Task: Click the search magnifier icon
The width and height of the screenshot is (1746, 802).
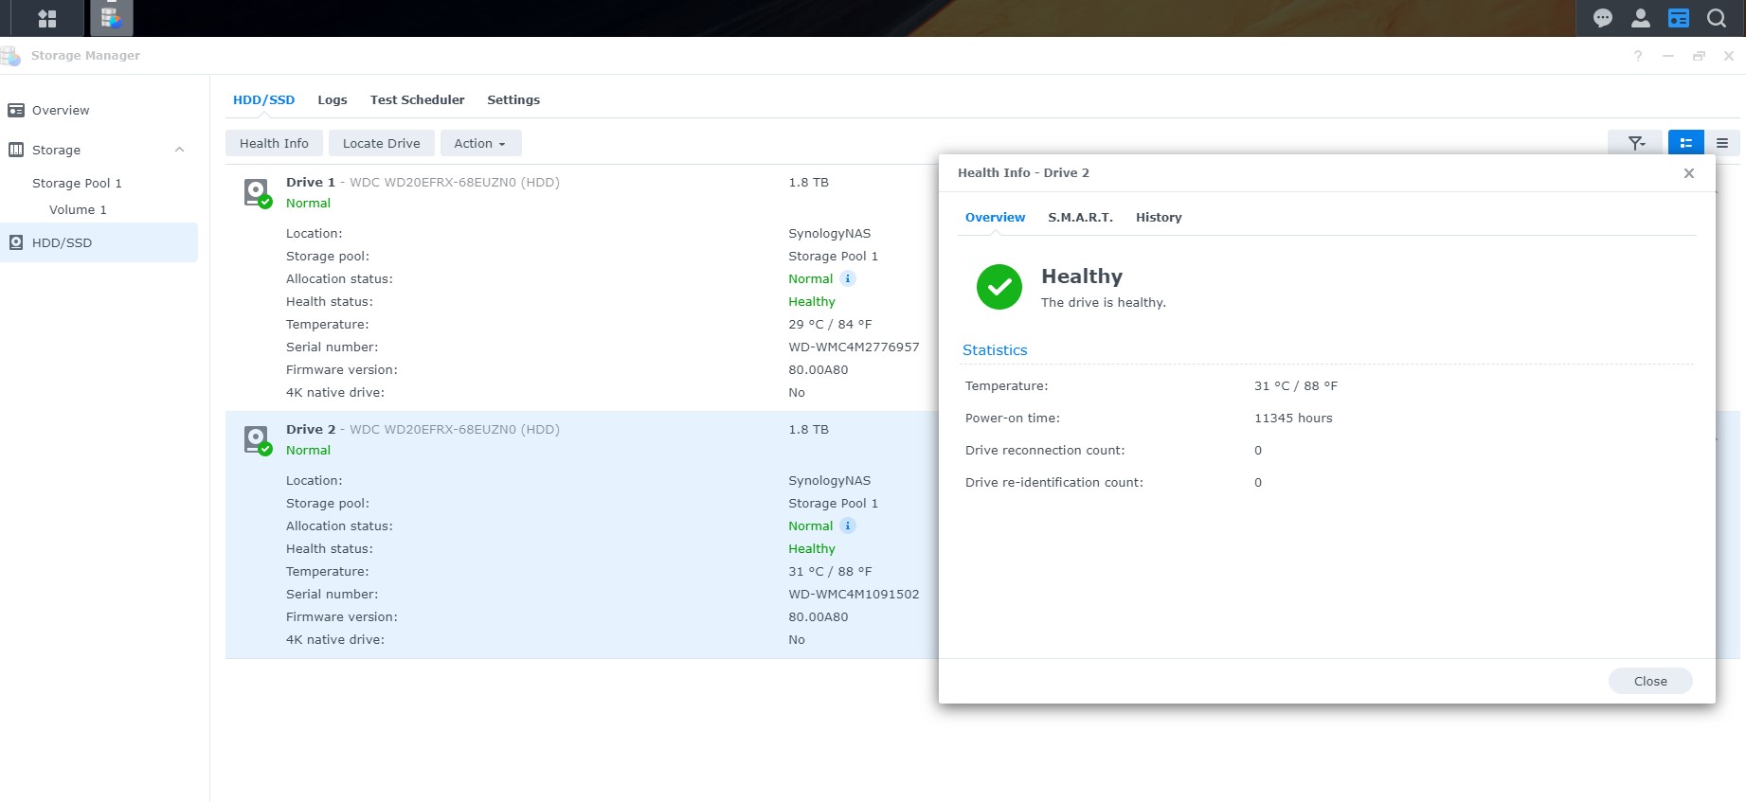Action: (1717, 18)
